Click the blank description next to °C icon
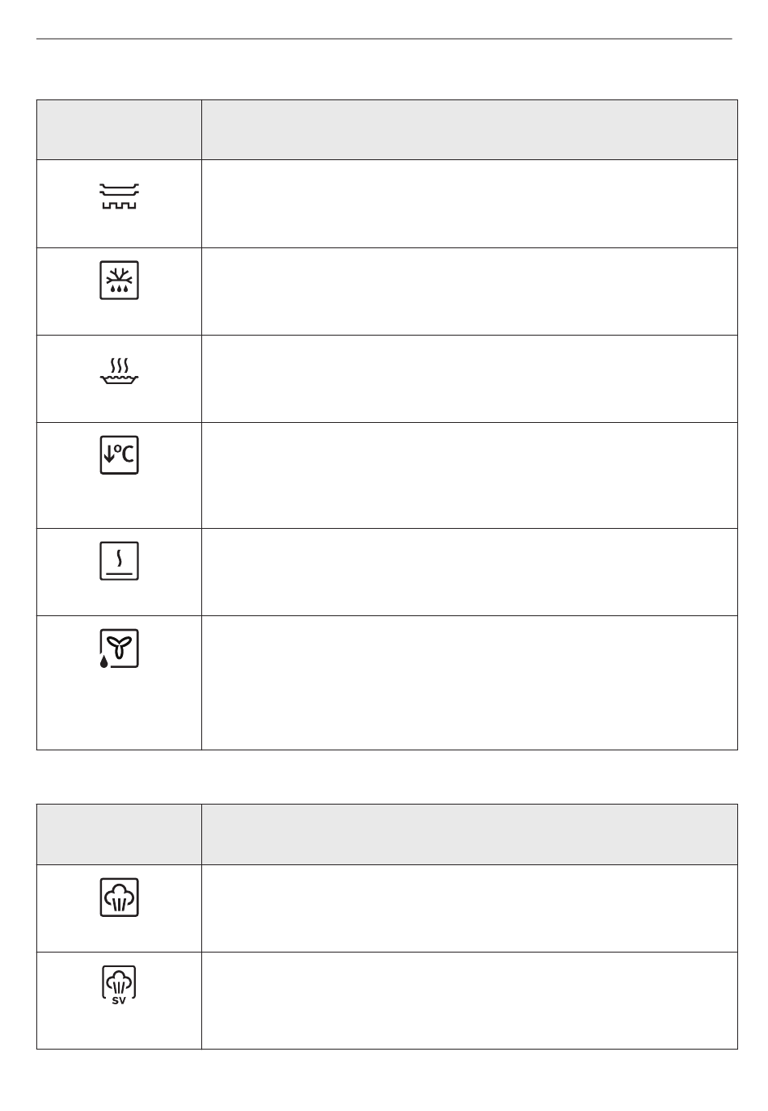Screen dimensions: 768x1111 tap(470, 475)
